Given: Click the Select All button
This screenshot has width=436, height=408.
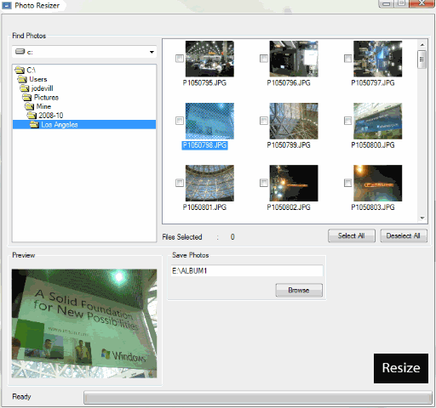Looking at the screenshot, I should pyautogui.click(x=352, y=235).
